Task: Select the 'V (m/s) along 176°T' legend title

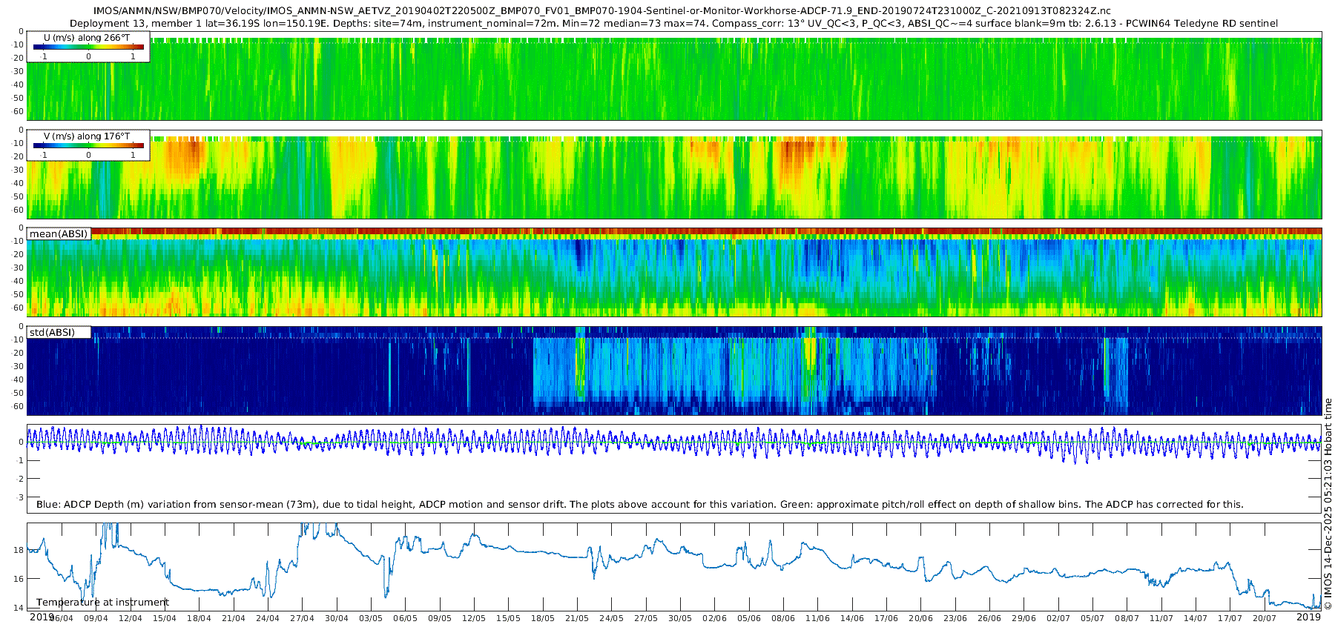Action: pos(87,136)
